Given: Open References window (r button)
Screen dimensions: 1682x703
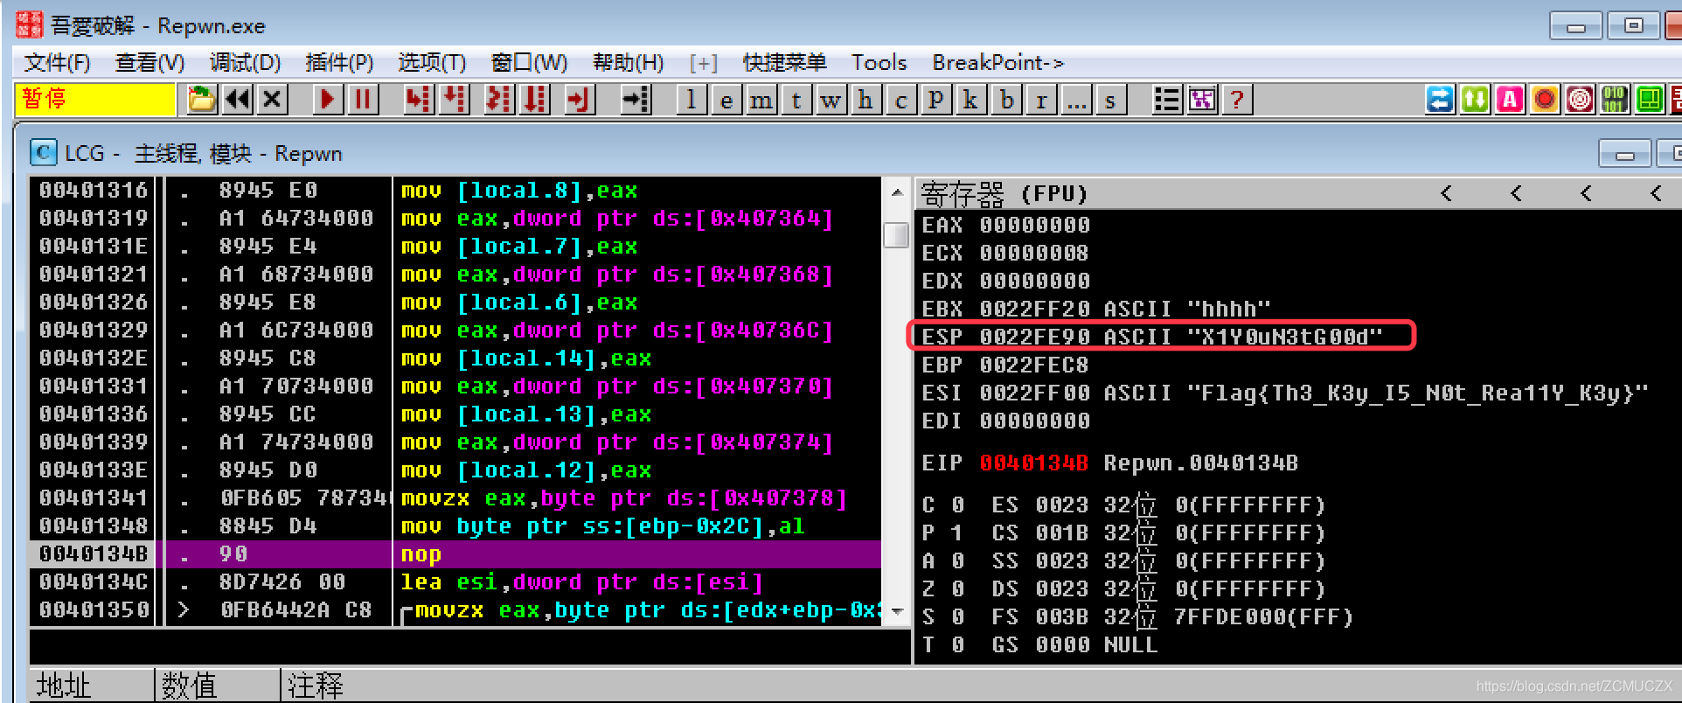Looking at the screenshot, I should pyautogui.click(x=1041, y=100).
